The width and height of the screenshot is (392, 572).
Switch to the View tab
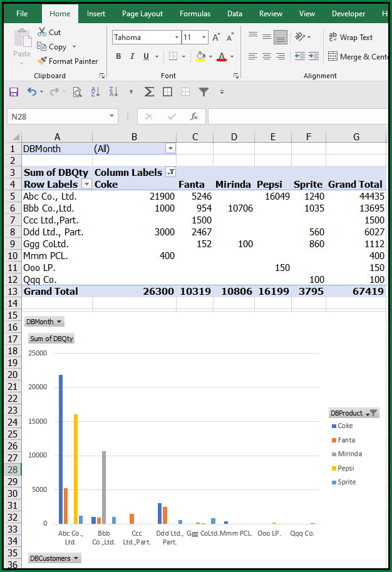click(x=307, y=14)
